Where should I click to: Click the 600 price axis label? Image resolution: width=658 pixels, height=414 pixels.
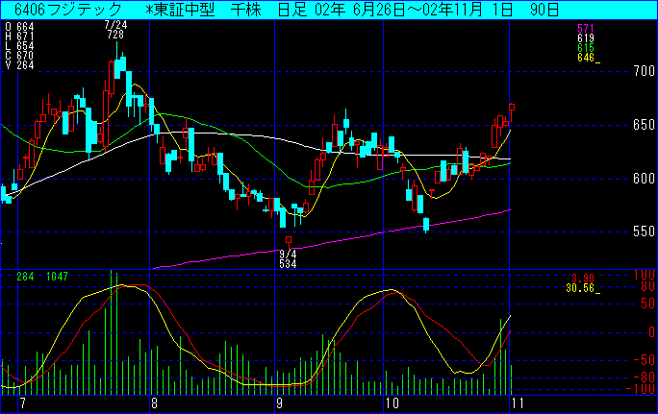[x=645, y=179]
